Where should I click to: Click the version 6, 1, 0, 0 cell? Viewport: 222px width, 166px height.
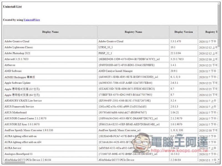(x=184, y=77)
